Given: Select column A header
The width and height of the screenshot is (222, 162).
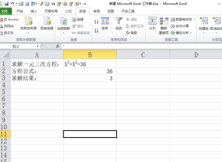Looking at the screenshot, I should tap(37, 55).
